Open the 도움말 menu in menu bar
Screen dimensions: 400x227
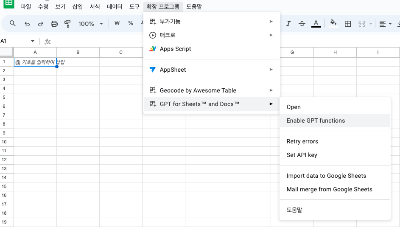point(194,7)
